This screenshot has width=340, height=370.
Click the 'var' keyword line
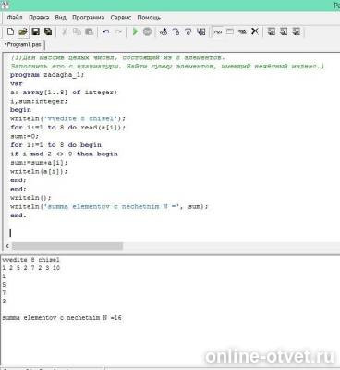(17, 83)
